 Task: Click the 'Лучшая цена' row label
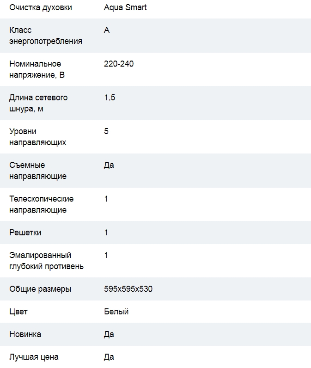point(34,357)
